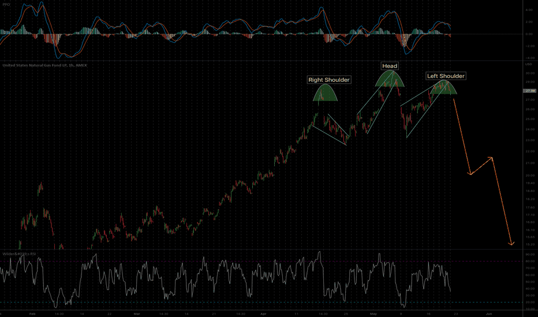Click the 15.20 price axis label
The width and height of the screenshot is (538, 317).
[x=530, y=244]
